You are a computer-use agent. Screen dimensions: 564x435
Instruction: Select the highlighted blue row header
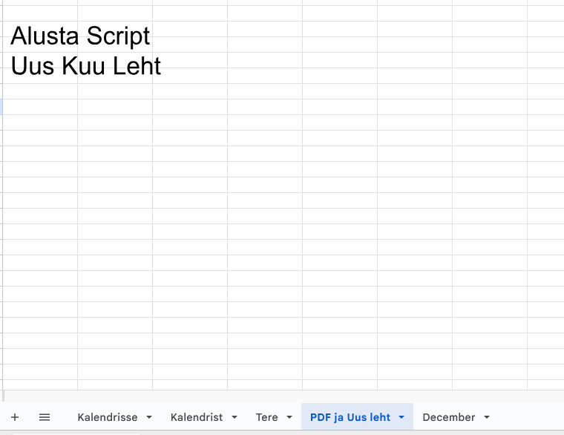[1, 106]
